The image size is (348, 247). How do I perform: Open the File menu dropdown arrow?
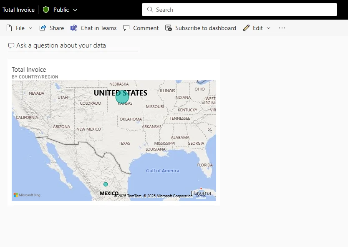pyautogui.click(x=30, y=28)
